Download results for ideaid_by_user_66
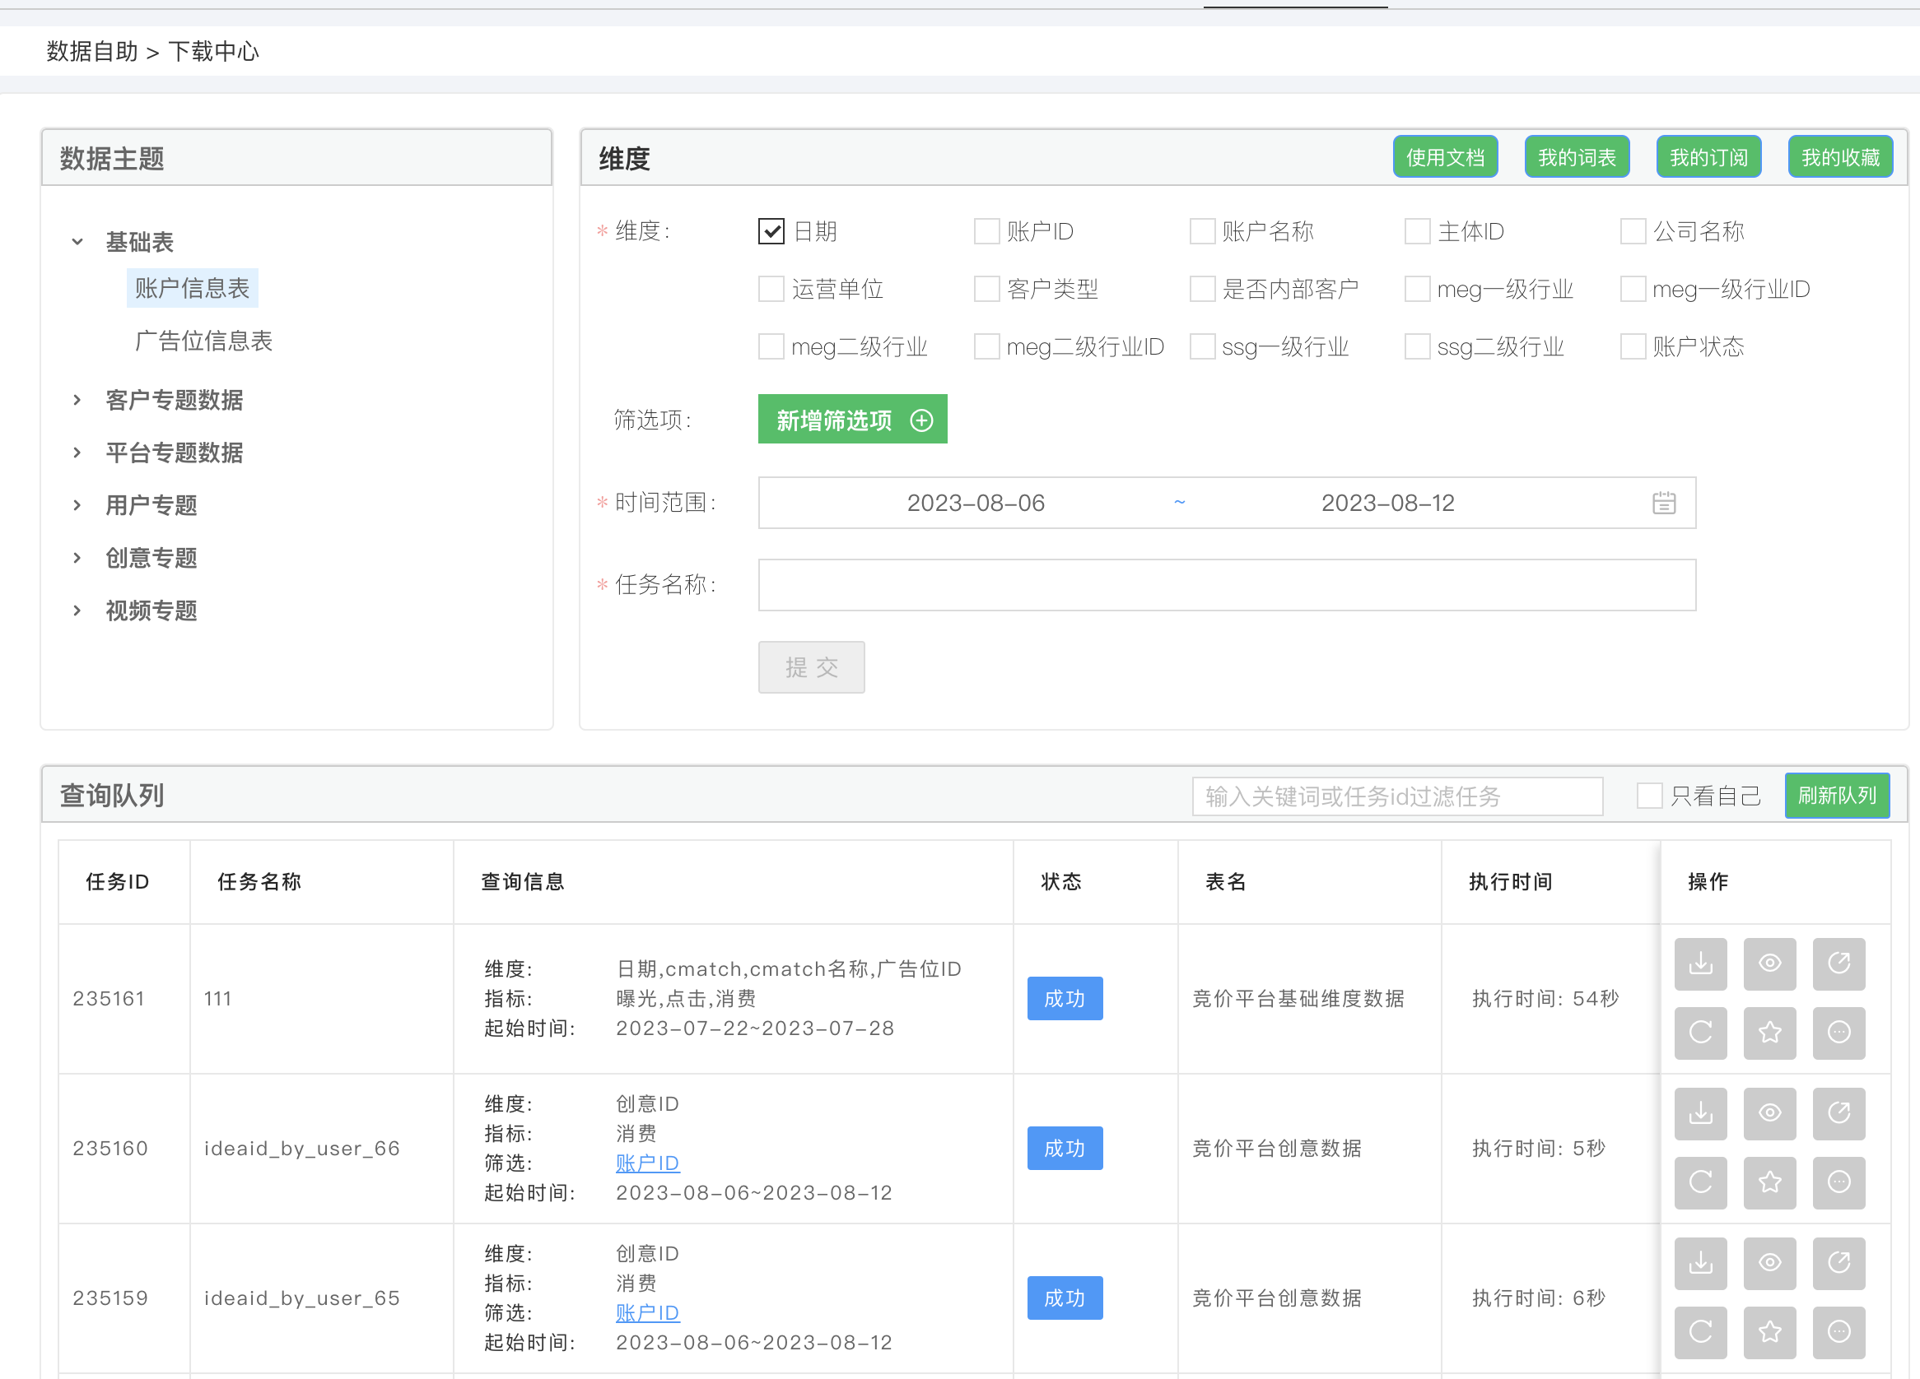This screenshot has width=1920, height=1379. [1700, 1113]
